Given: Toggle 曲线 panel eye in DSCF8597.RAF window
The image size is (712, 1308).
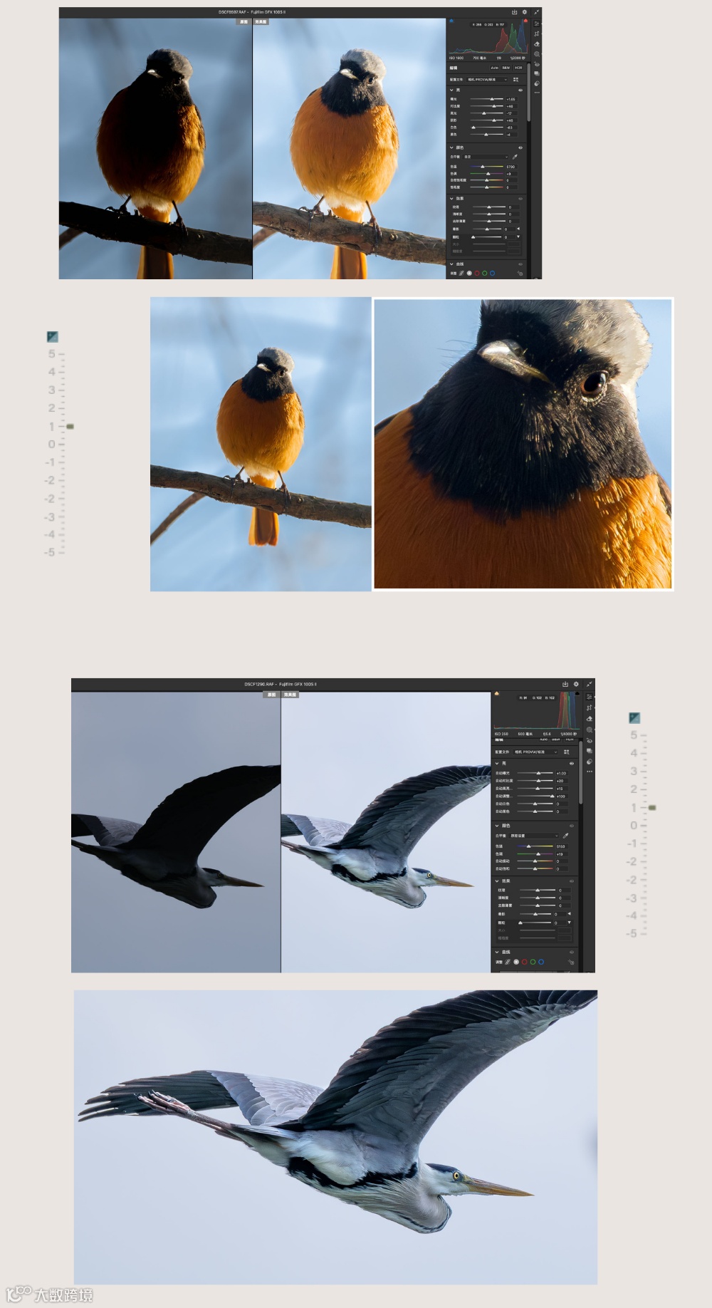Looking at the screenshot, I should 520,264.
